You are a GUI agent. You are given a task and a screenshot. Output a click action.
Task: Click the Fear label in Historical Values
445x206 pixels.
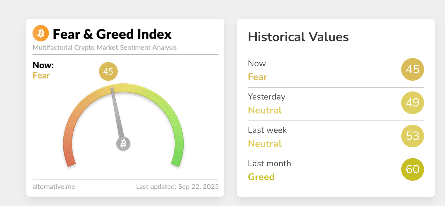point(257,77)
